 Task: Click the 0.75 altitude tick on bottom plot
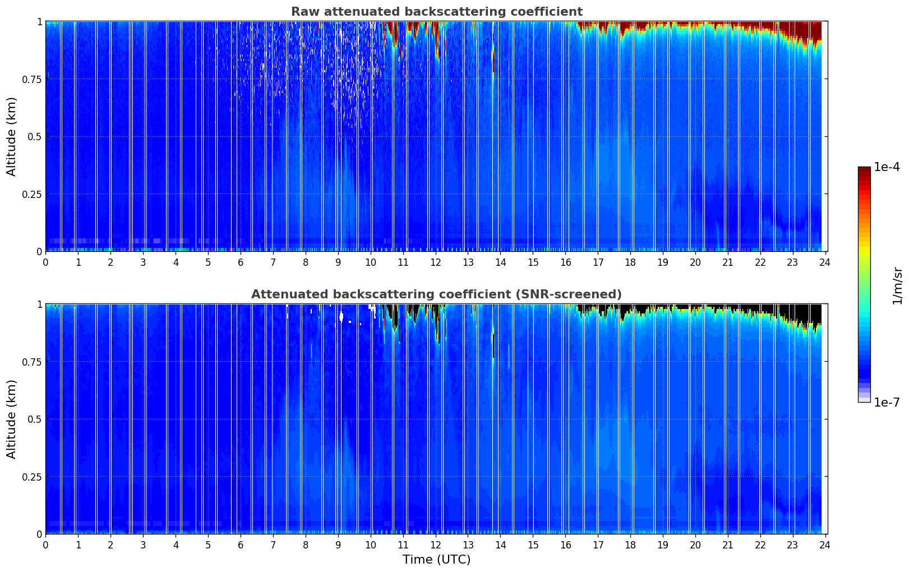click(x=32, y=362)
